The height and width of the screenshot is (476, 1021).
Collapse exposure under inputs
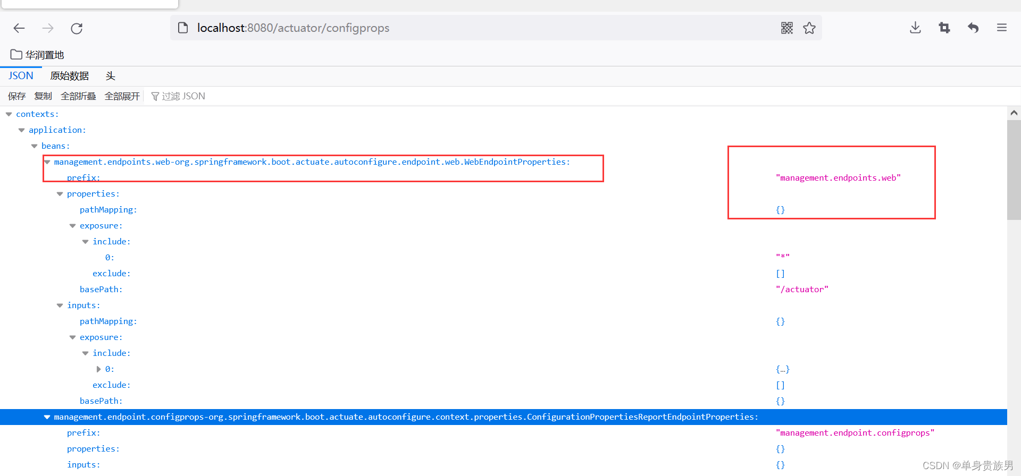coord(73,337)
